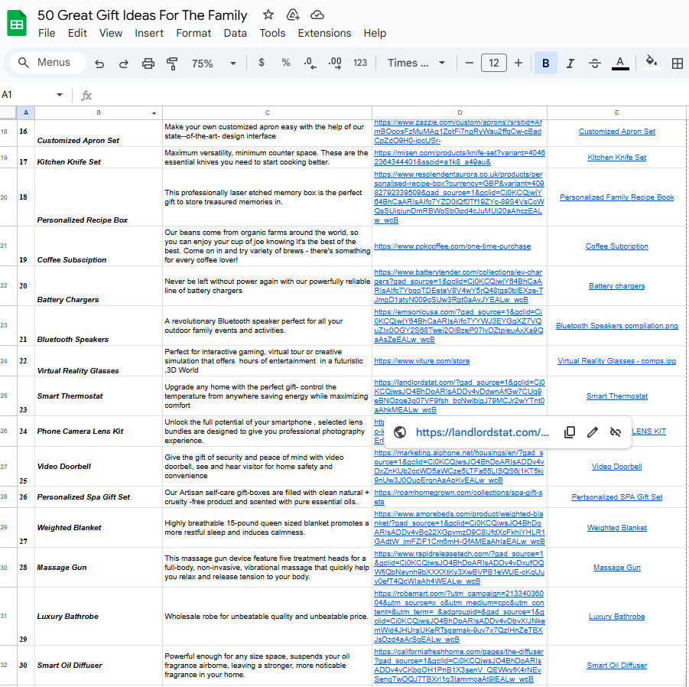Click the font size field showing 12
This screenshot has height=687, width=689.
[x=494, y=63]
